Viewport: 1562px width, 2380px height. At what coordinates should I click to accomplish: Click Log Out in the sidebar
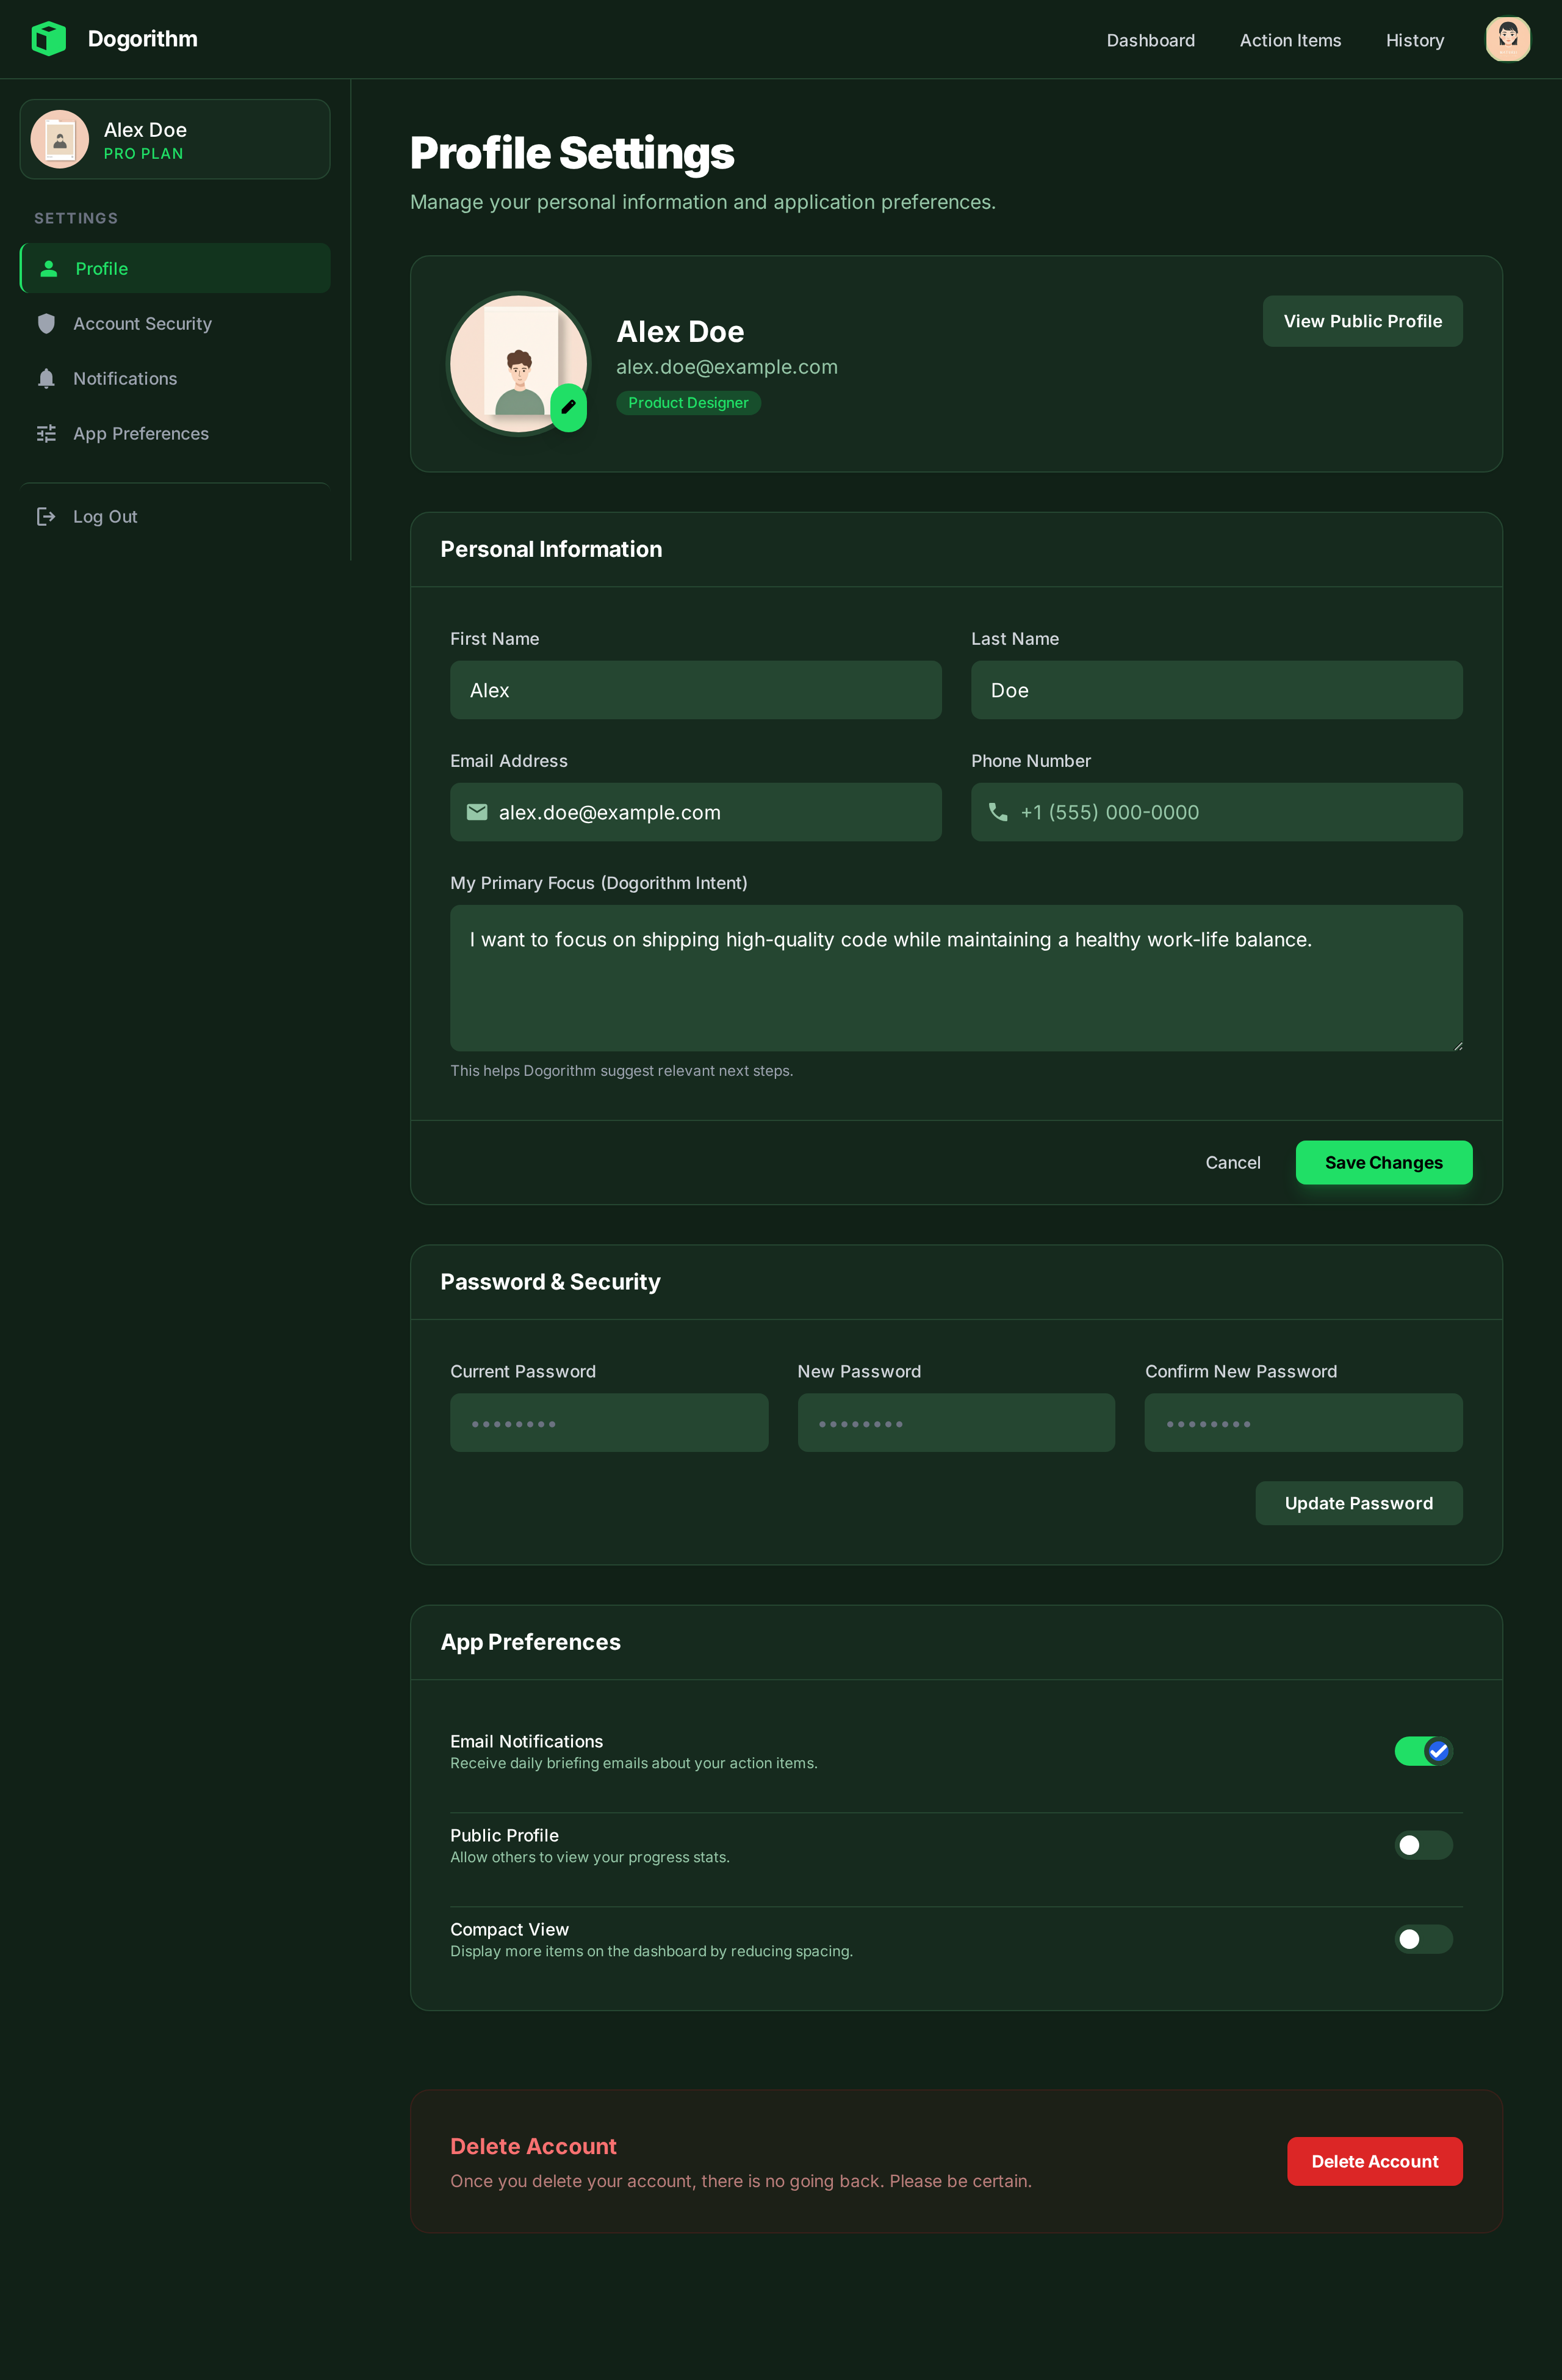(175, 516)
